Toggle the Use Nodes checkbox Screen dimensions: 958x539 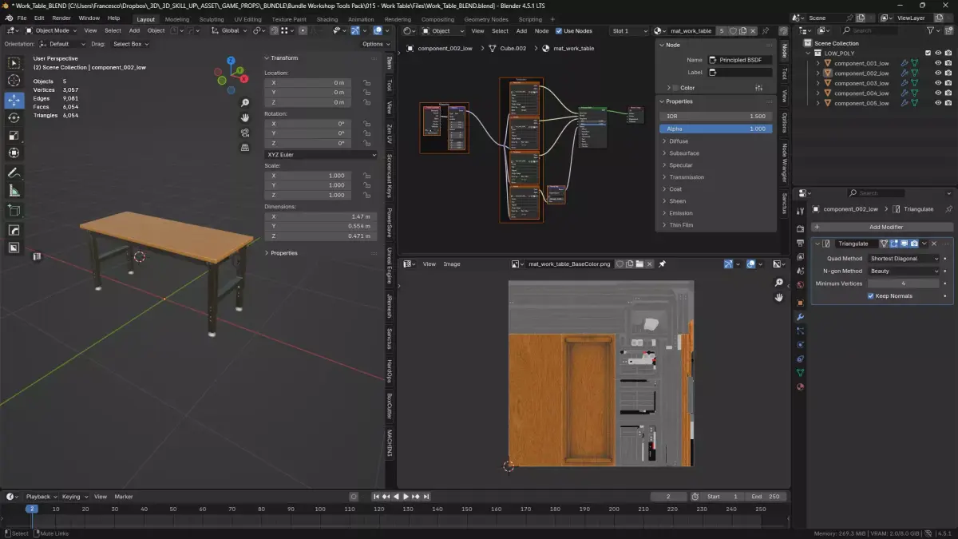pos(559,31)
